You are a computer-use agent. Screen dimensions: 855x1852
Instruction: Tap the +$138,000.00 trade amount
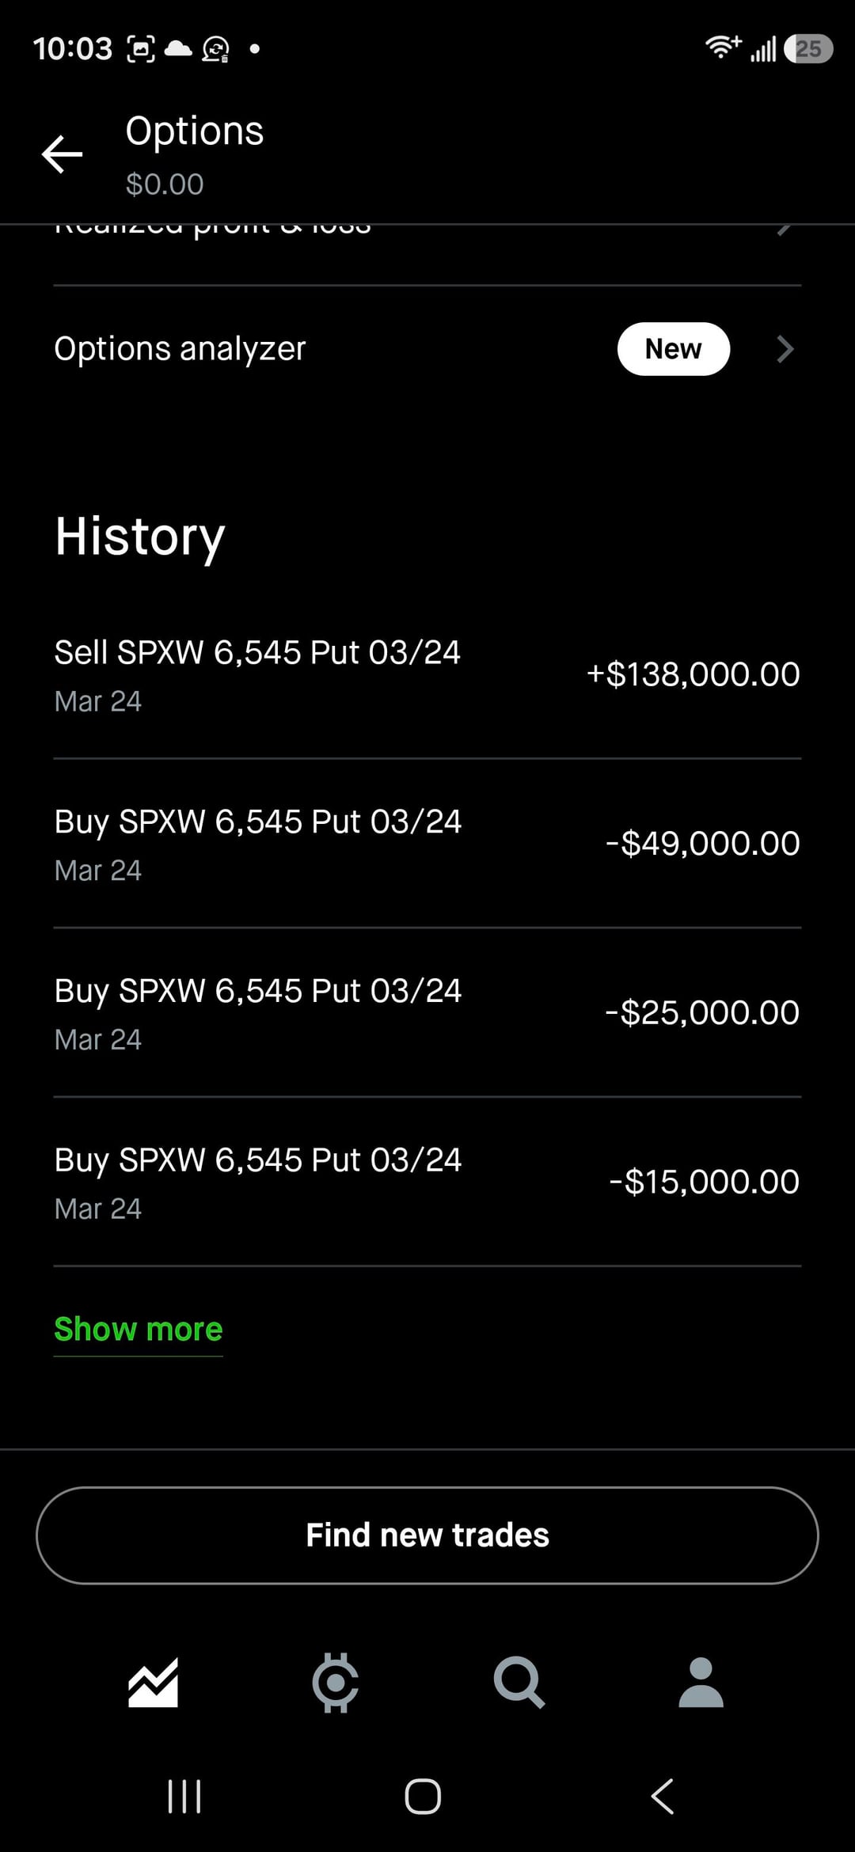point(693,674)
